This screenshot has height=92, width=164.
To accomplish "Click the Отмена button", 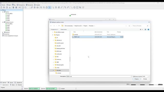I will tap(145, 79).
